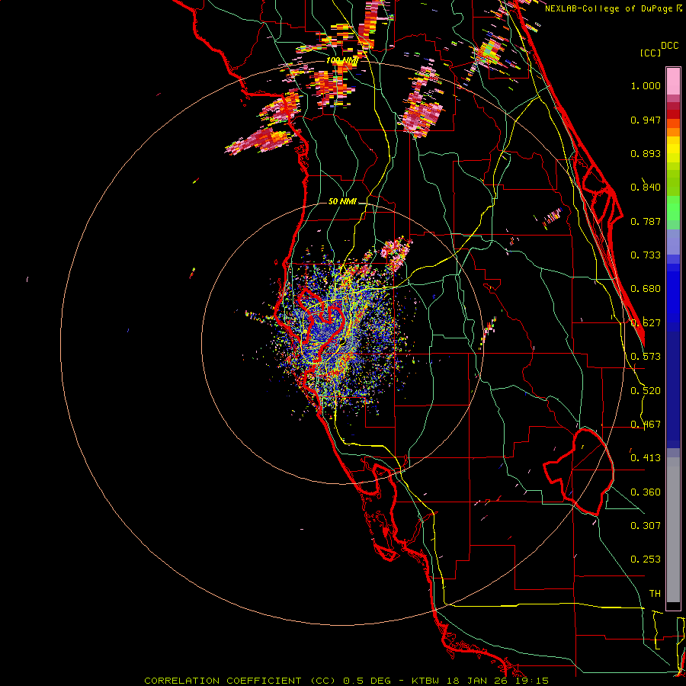Select the 0.680 legend value
Screen dimensions: 686x686
coord(646,289)
